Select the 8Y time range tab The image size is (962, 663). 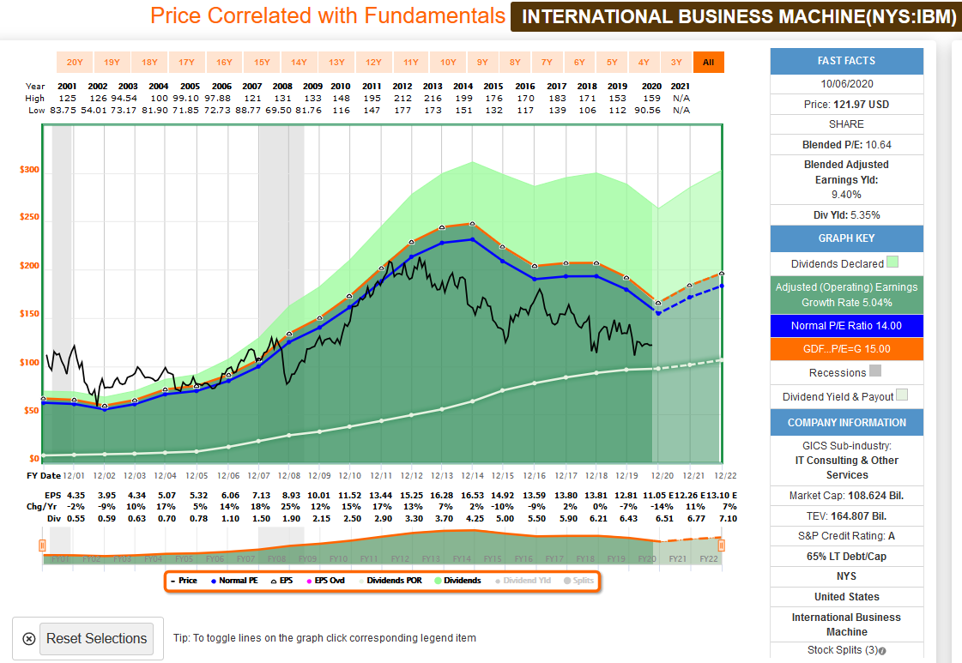(515, 62)
